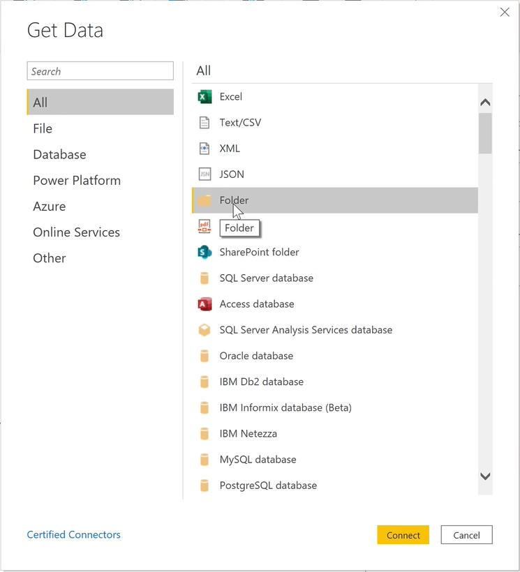Click inside the Search box

click(100, 71)
